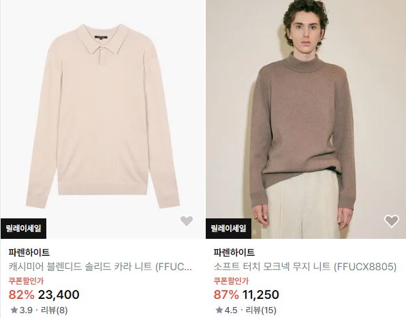The height and width of the screenshot is (318, 406).
Task: Open 파렌하이트 brand link on right product
Action: pyautogui.click(x=234, y=252)
